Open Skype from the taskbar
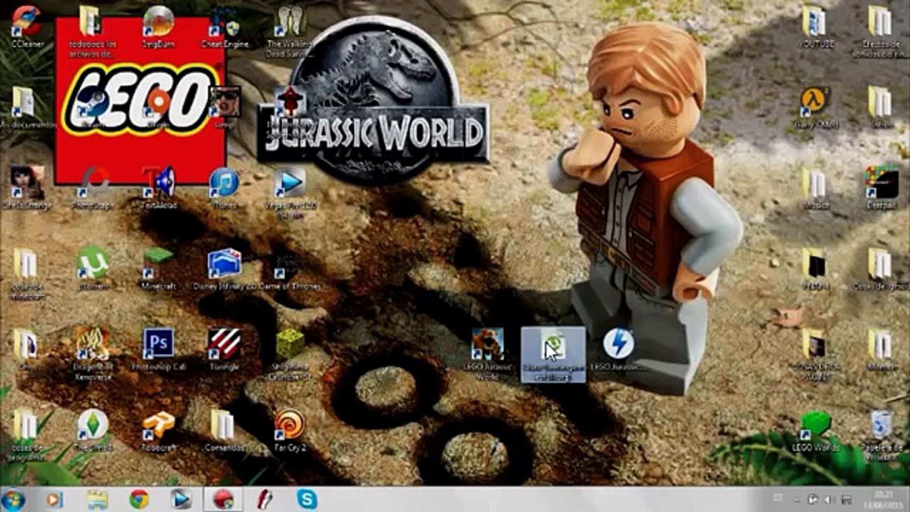 pos(307,500)
